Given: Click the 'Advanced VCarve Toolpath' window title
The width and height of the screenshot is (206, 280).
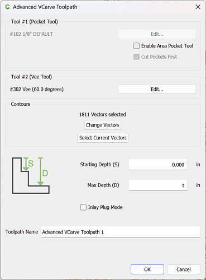Looking at the screenshot, I should (45, 7).
